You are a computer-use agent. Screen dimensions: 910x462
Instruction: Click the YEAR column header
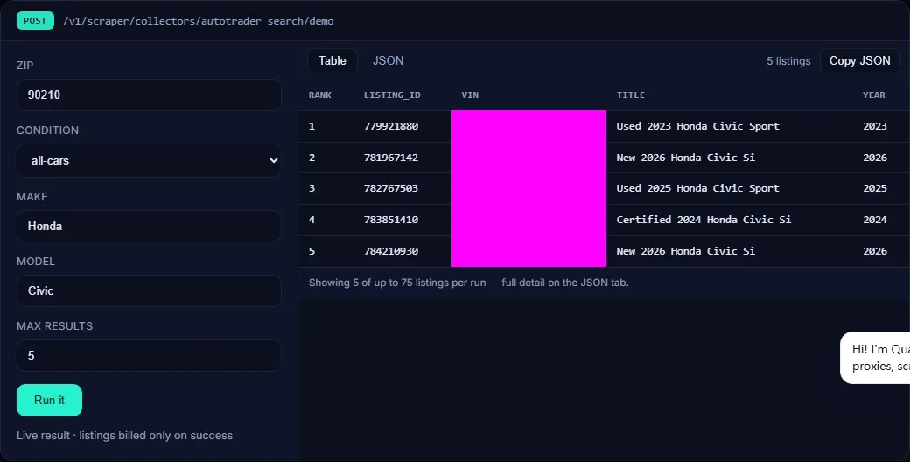pos(874,94)
